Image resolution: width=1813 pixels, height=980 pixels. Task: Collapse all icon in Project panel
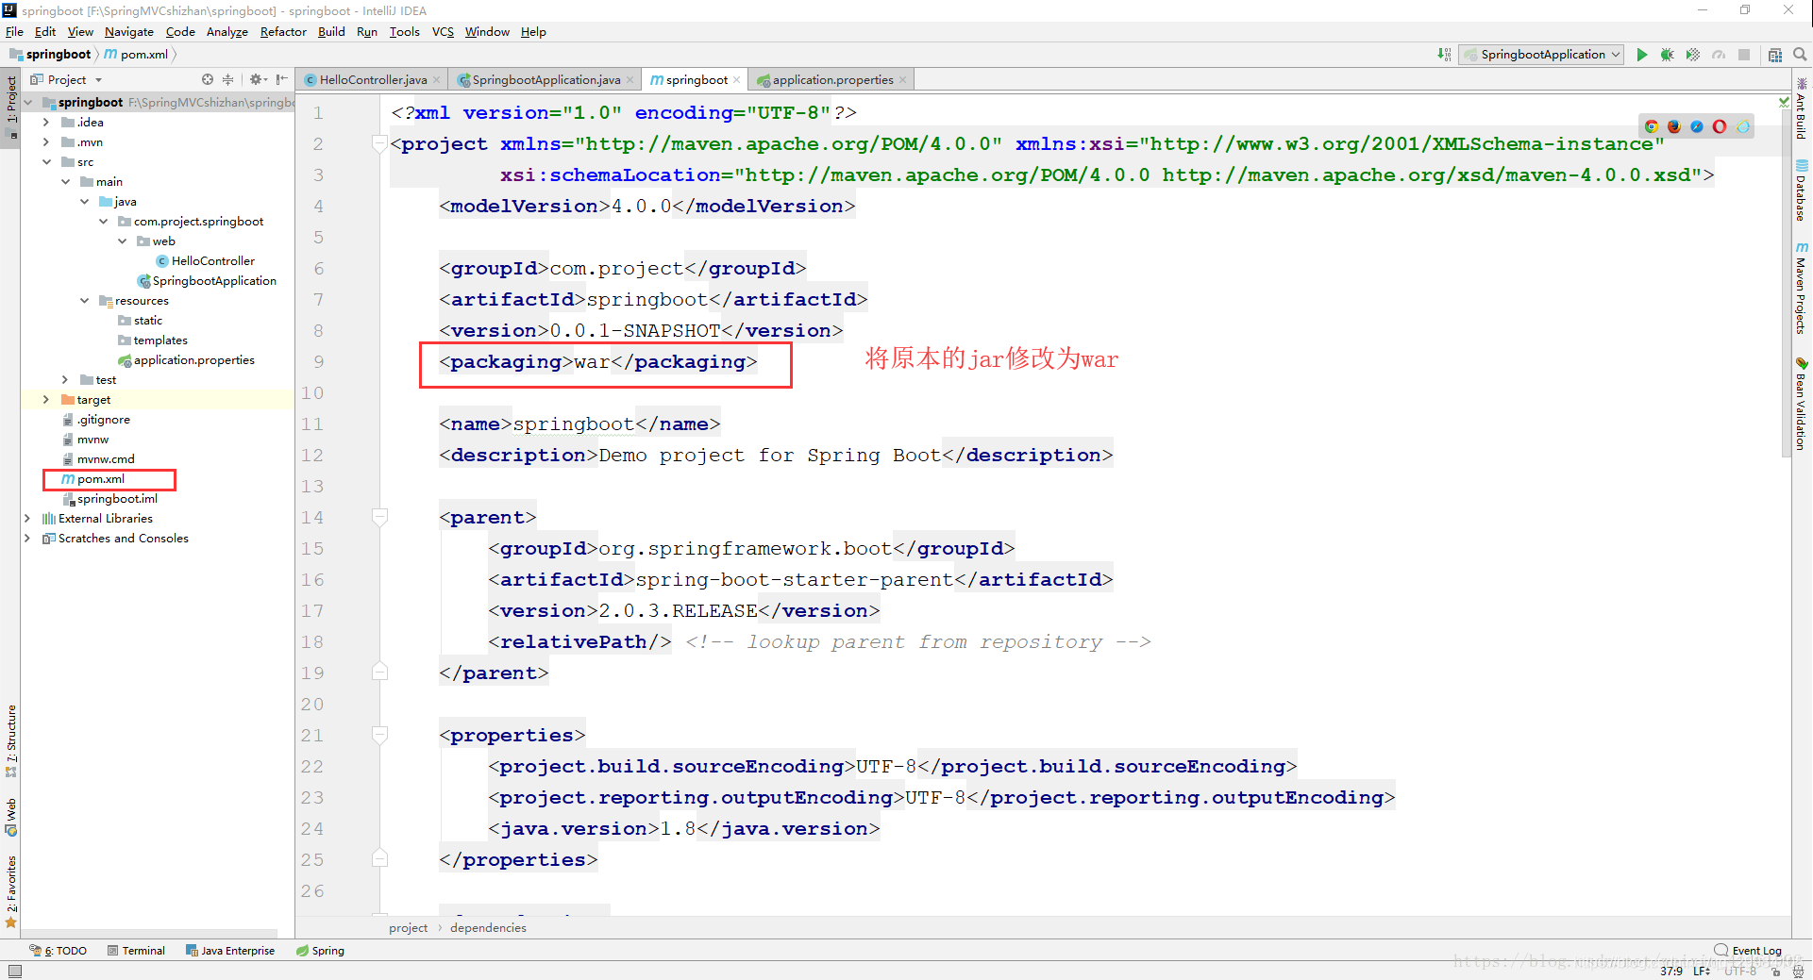[x=227, y=80]
